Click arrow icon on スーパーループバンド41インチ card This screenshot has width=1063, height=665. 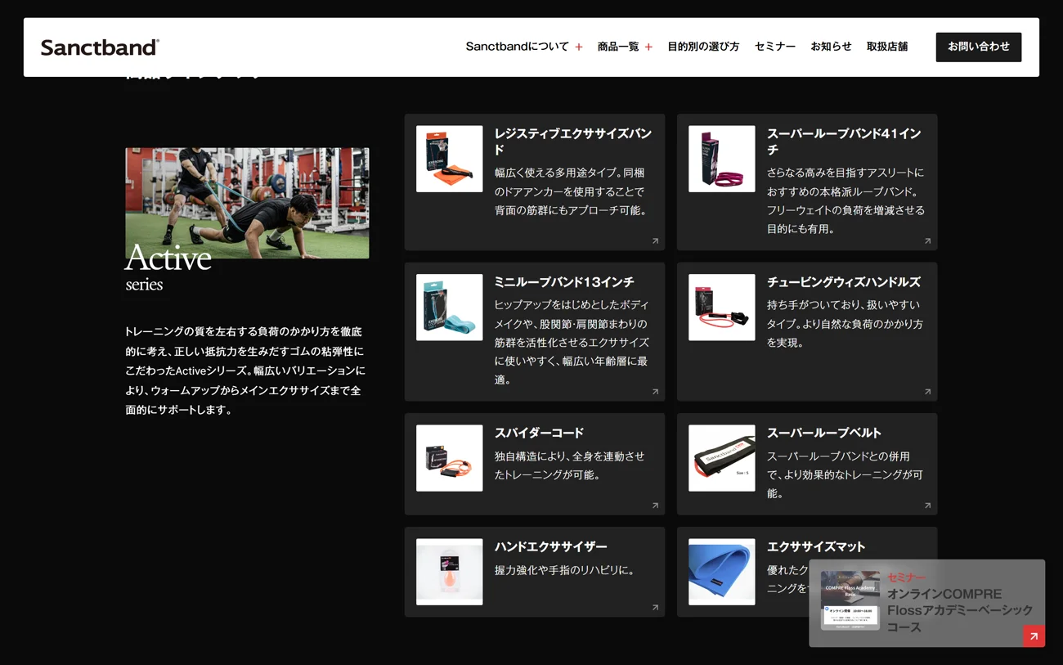coord(927,241)
